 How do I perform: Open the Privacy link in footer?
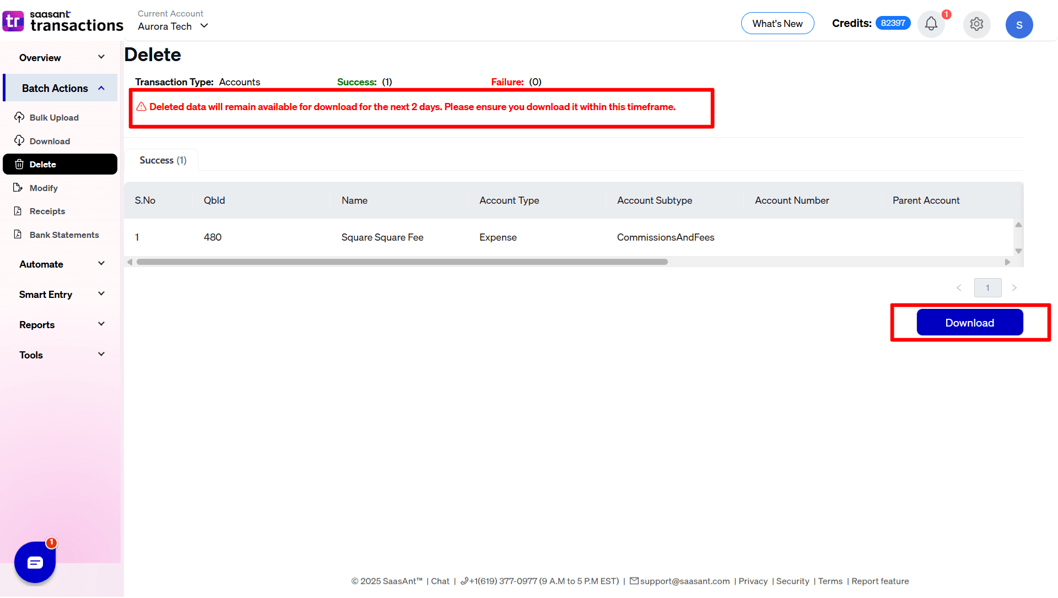753,581
